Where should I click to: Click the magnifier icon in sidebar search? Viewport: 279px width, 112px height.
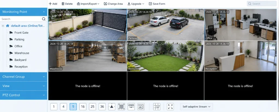[44, 19]
